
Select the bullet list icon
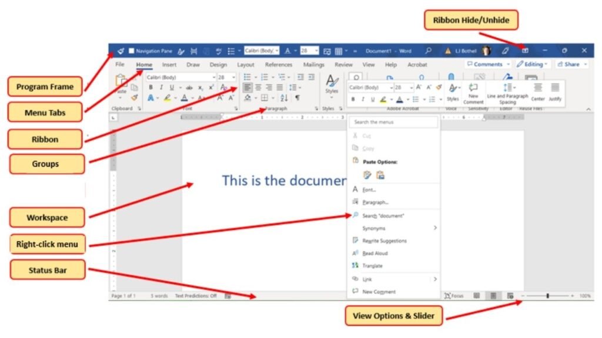click(x=247, y=77)
